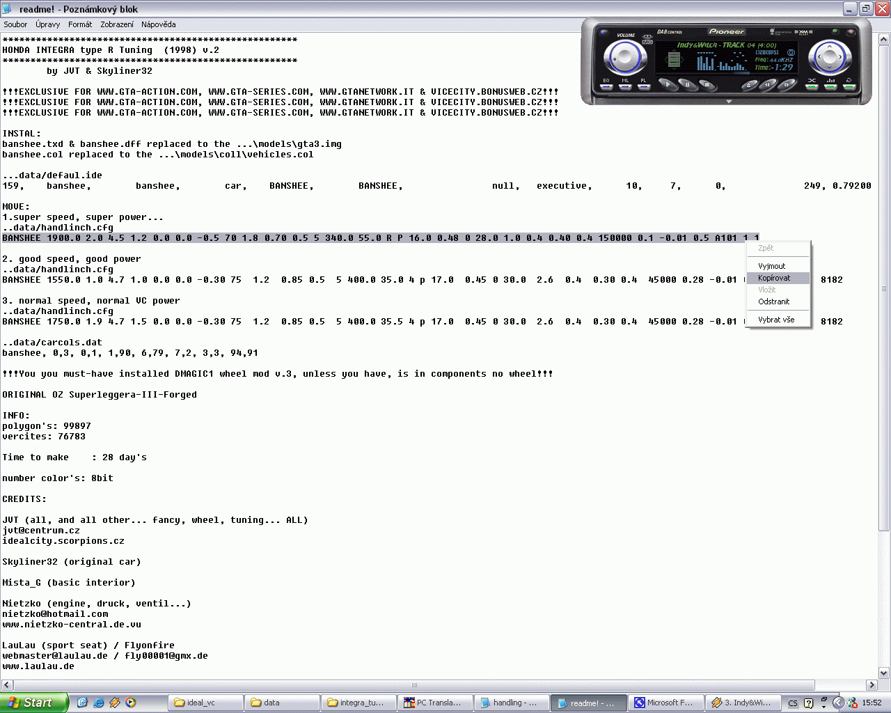The width and height of the screenshot is (891, 713).
Task: Open the Formát menu
Action: (80, 24)
